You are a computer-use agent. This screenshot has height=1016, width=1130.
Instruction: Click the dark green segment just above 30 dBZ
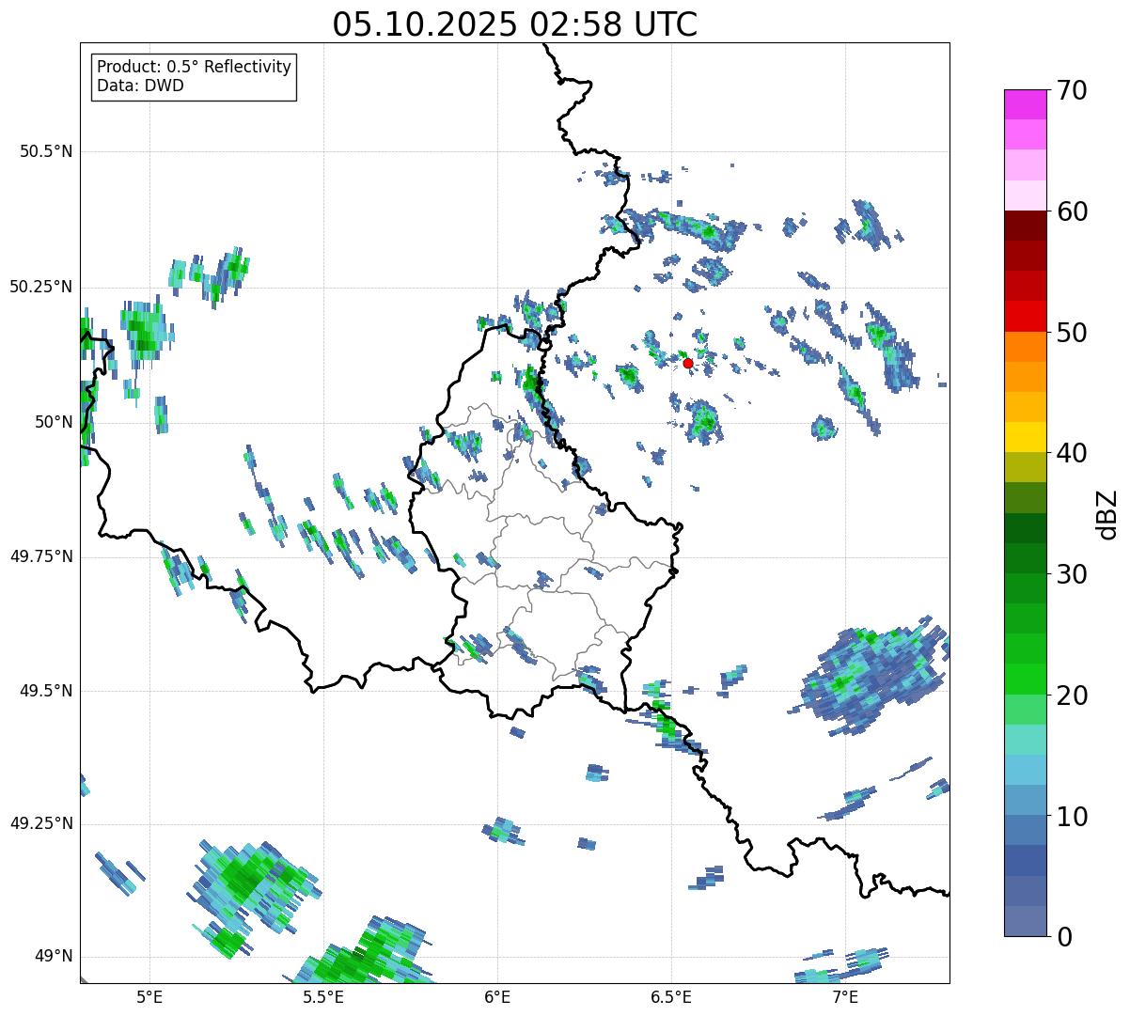(x=1025, y=558)
